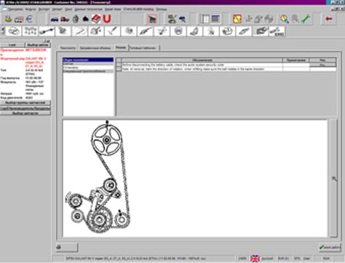This screenshot has height=263, width=345.
Task: Click the red magnet U icon
Action: coord(107,19)
